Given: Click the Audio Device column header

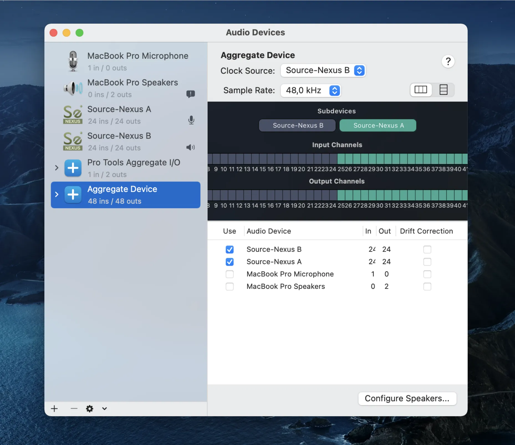Looking at the screenshot, I should 269,231.
